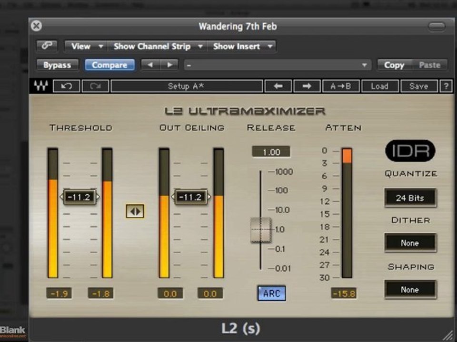457x342 pixels.
Task: Click Paste settings button
Action: pyautogui.click(x=429, y=65)
